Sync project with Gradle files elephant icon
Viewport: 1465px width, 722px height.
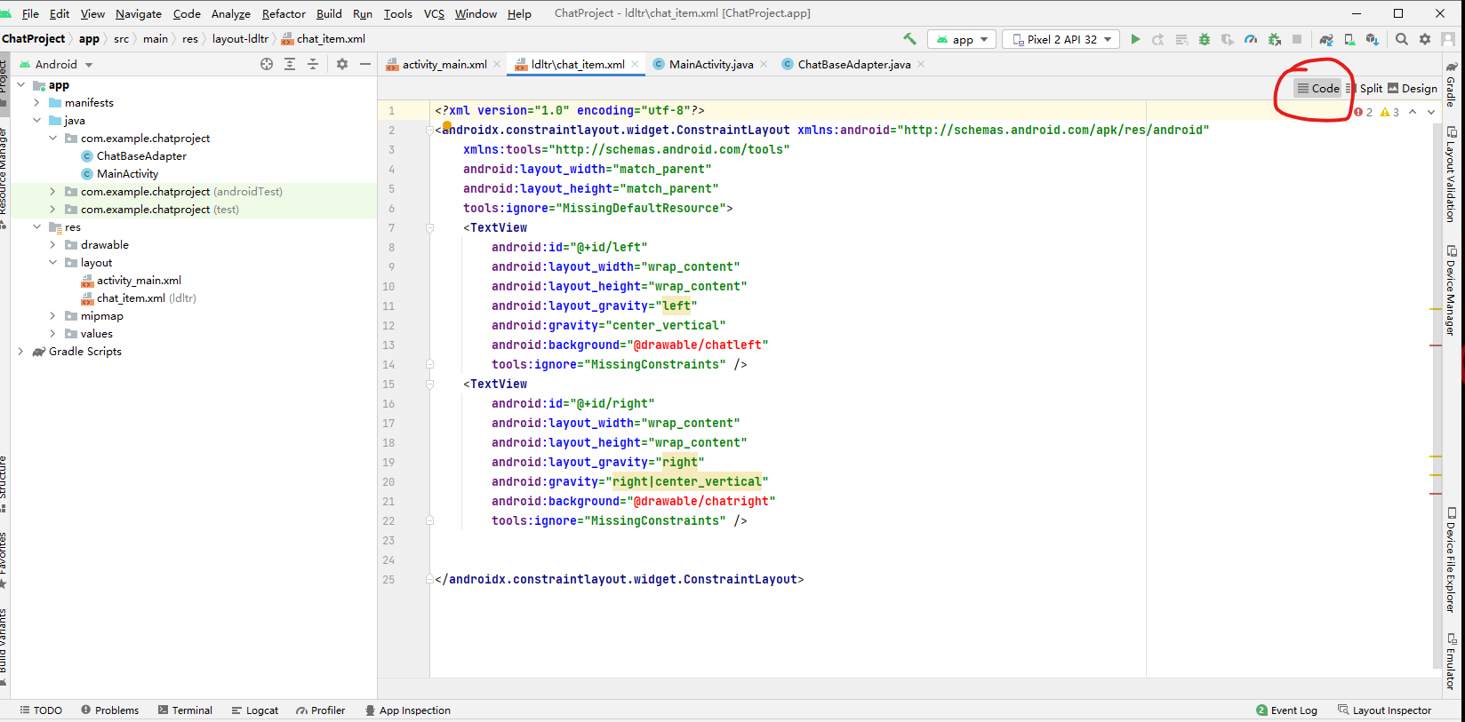pyautogui.click(x=1326, y=39)
